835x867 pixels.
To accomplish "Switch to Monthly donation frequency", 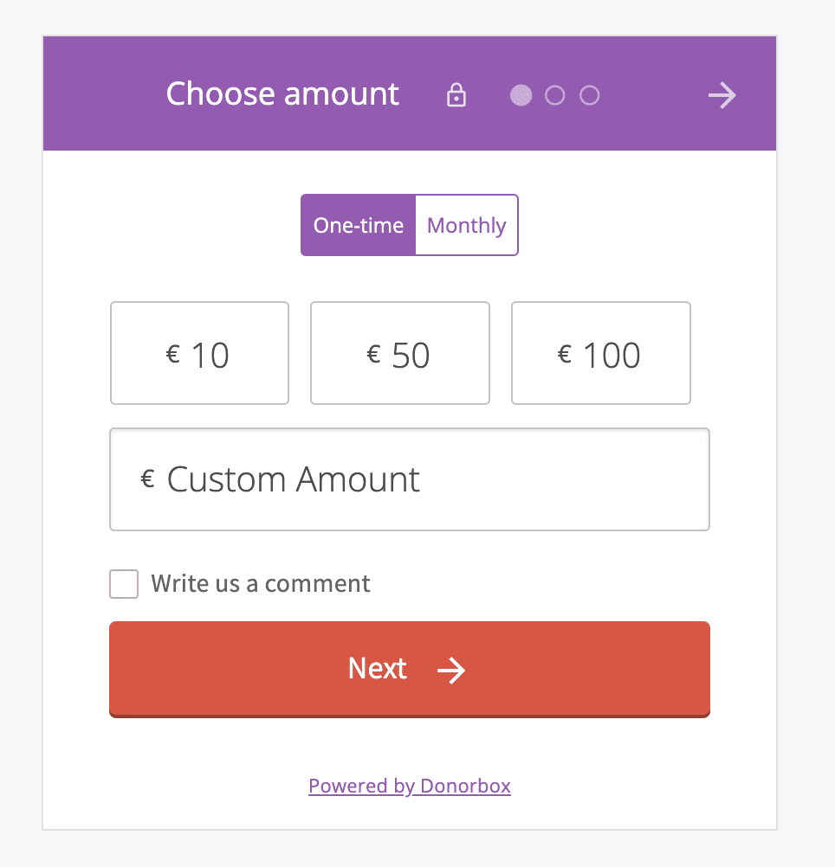I will (x=466, y=226).
